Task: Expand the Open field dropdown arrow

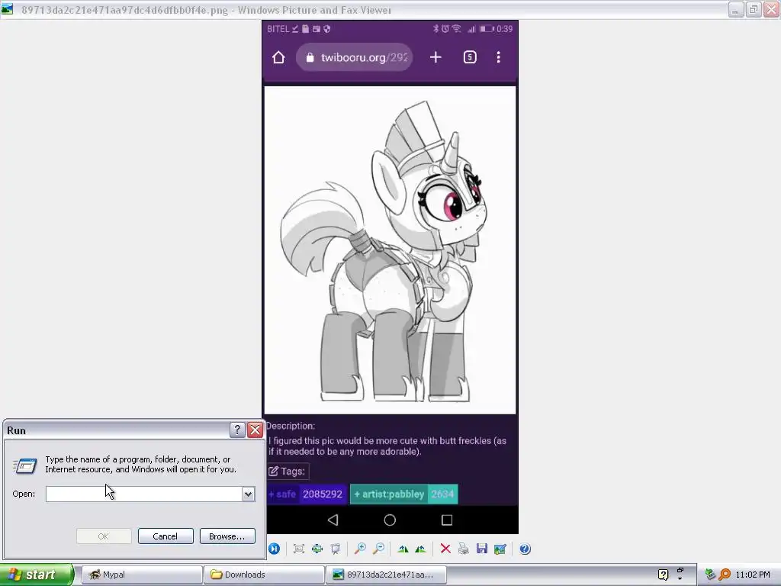Action: pos(248,494)
